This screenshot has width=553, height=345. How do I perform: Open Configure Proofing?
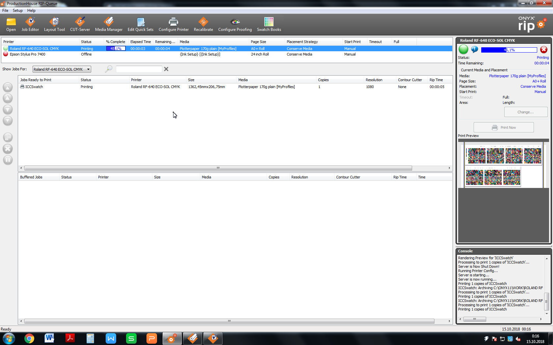pyautogui.click(x=235, y=25)
